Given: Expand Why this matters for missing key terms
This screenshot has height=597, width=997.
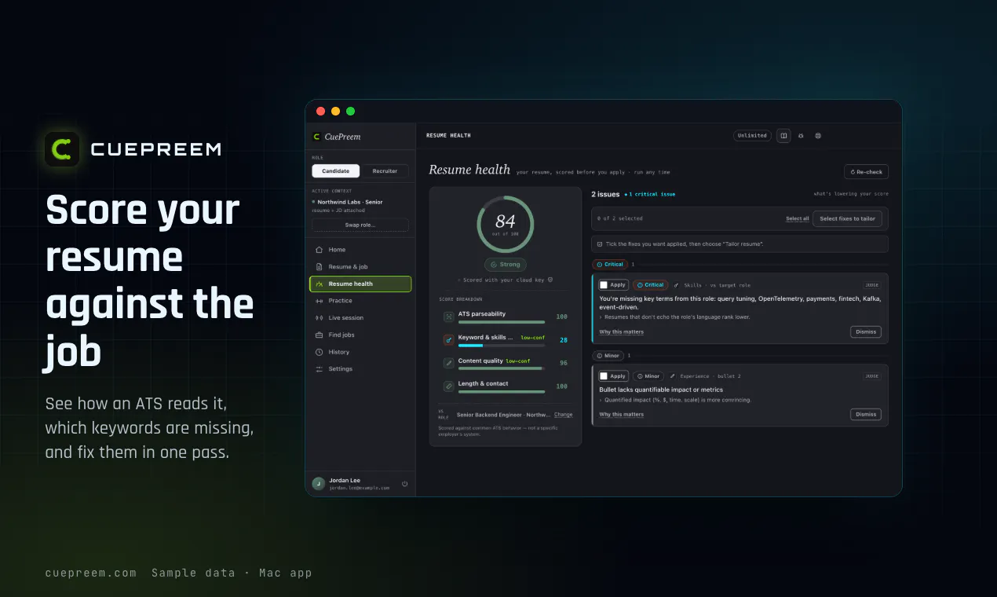Looking at the screenshot, I should [x=621, y=332].
